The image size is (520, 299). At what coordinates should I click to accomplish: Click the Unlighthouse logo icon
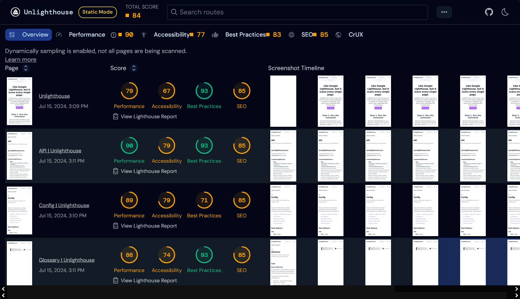[15, 12]
